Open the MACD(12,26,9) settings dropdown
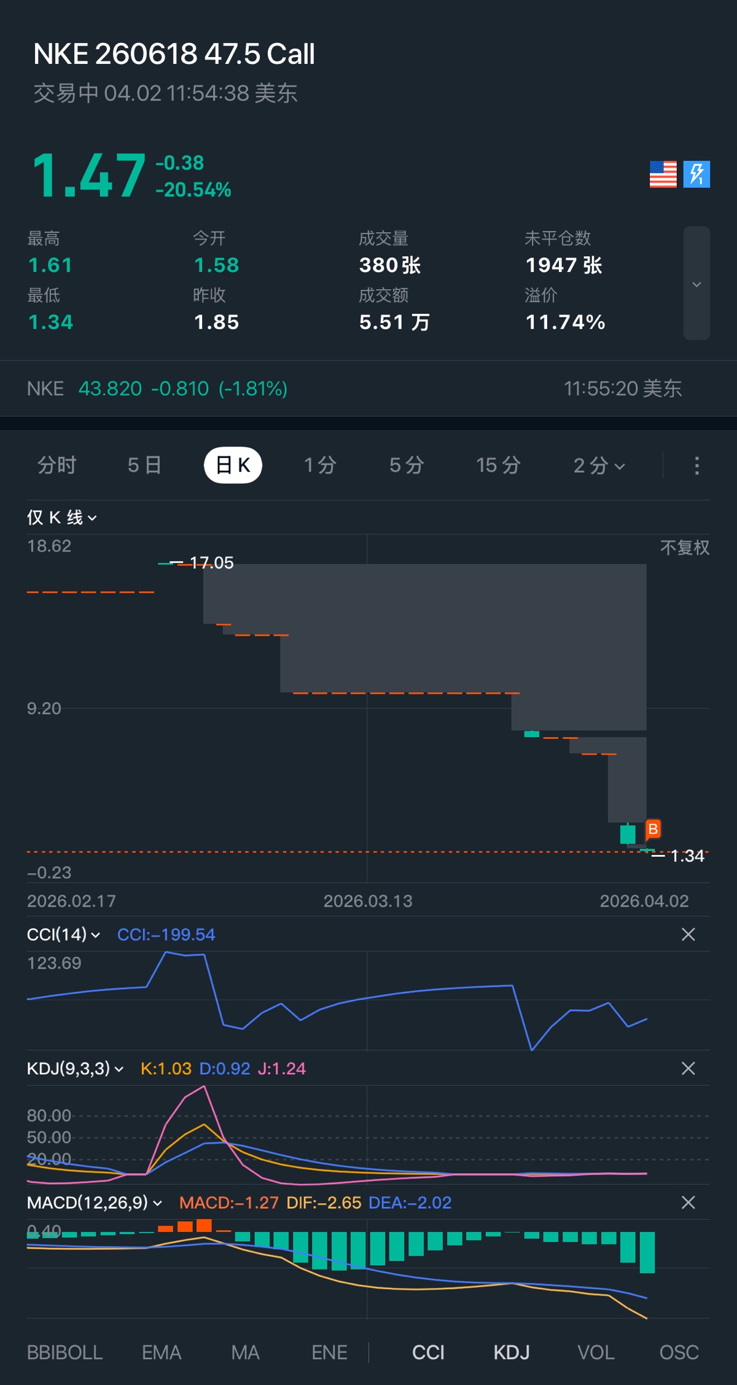 94,1203
